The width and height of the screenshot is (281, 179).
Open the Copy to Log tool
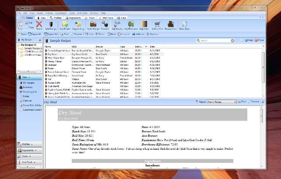[x=79, y=25]
